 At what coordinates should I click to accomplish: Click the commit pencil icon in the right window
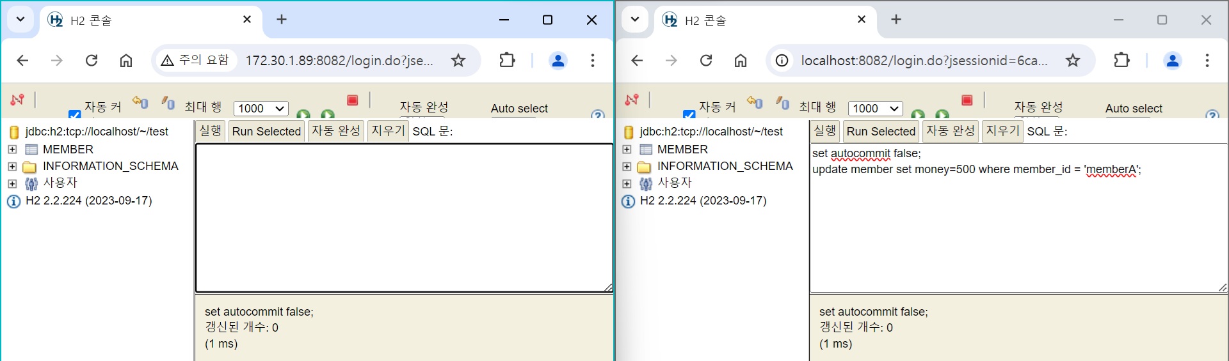tap(783, 102)
